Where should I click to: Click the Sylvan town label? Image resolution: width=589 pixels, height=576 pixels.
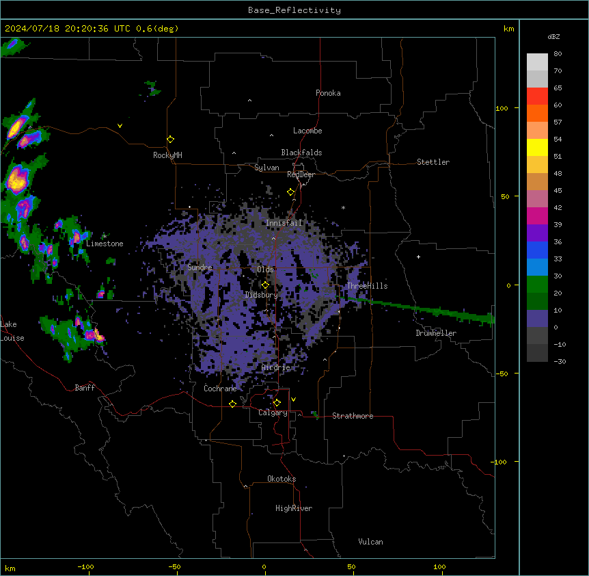[x=266, y=168]
